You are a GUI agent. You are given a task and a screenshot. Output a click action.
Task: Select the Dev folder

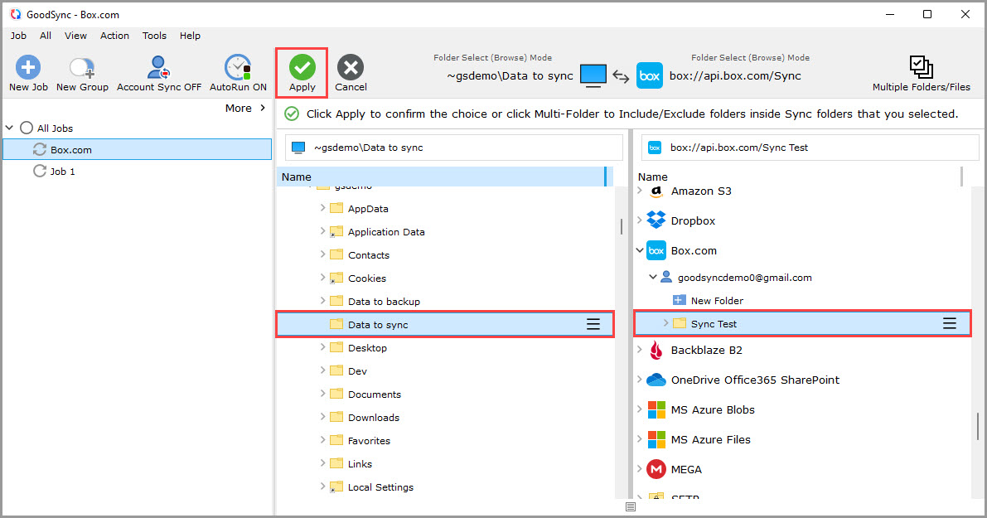pyautogui.click(x=357, y=371)
